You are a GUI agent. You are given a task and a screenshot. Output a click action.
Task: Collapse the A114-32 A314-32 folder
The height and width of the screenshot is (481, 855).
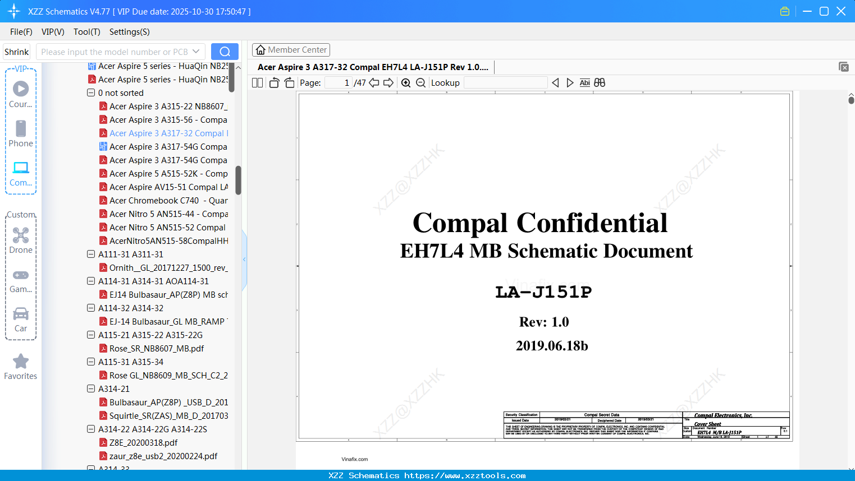coord(91,308)
